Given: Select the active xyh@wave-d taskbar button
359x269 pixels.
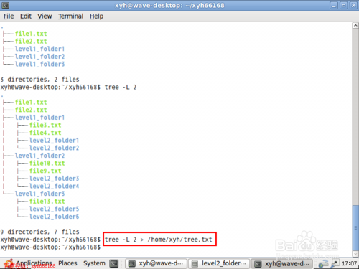Looking at the screenshot, I should point(281,264).
